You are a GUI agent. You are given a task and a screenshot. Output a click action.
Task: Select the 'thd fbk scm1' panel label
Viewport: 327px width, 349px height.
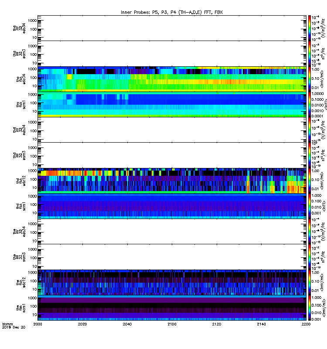(x=21, y=206)
